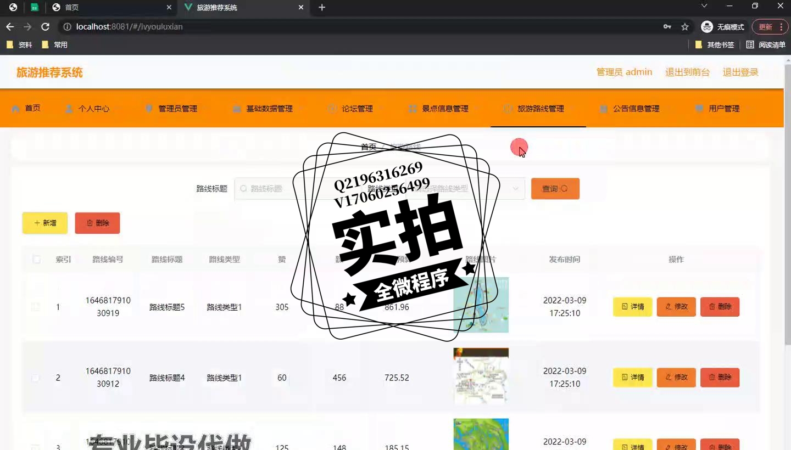Open route image thumbnail in row 2

481,376
